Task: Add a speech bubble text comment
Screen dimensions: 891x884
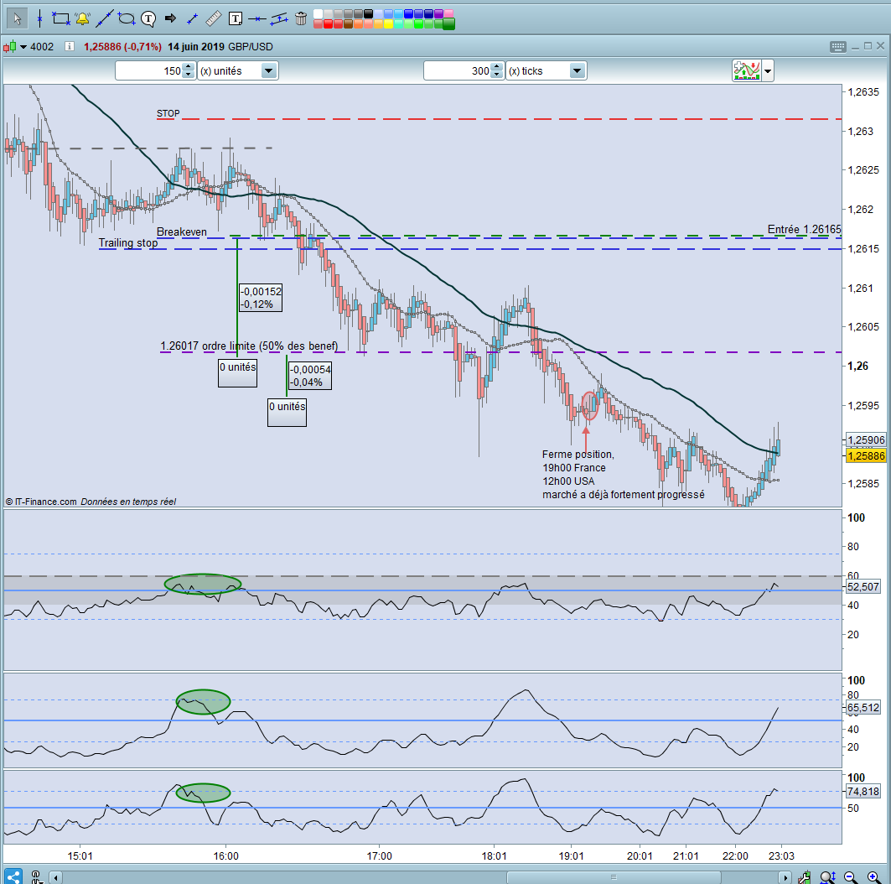Action: pos(148,19)
